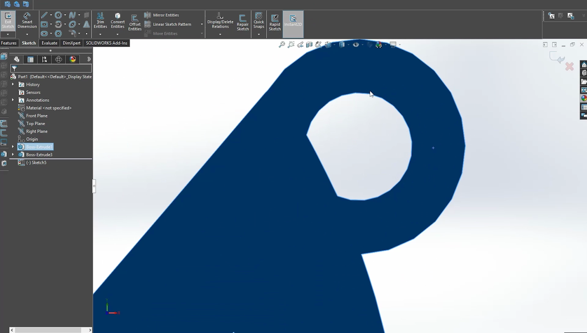Open Appearances task pane color ball

[584, 98]
